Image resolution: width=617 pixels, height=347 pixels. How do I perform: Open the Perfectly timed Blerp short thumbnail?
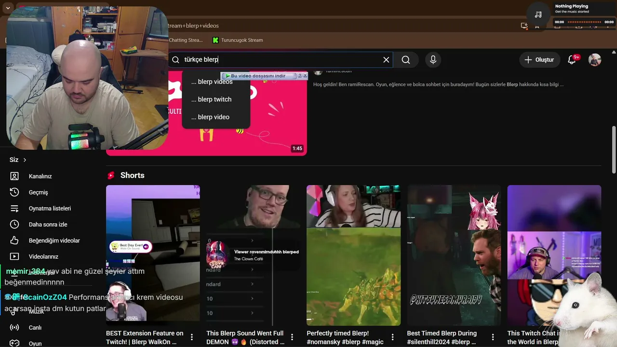(x=353, y=255)
